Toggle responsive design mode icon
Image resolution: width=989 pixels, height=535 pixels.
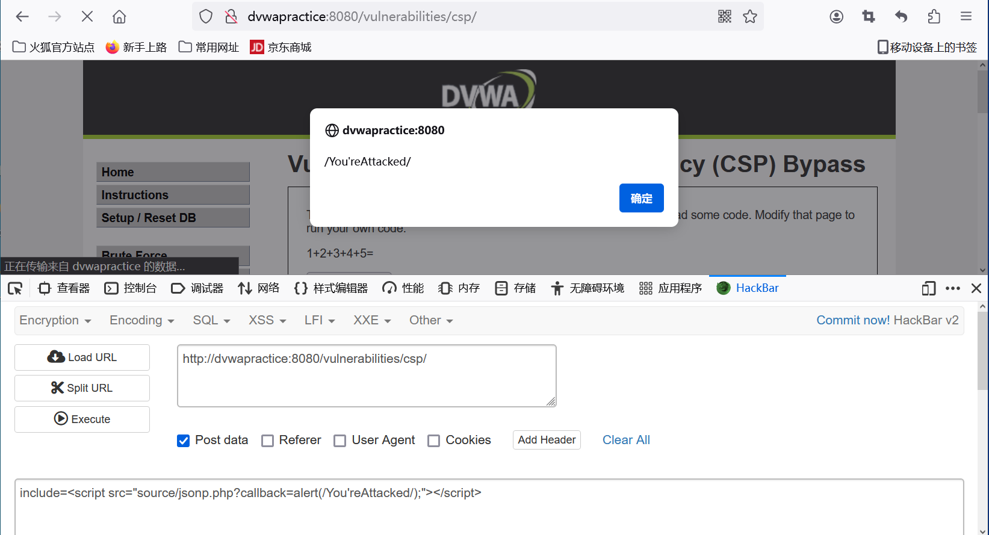(x=928, y=289)
